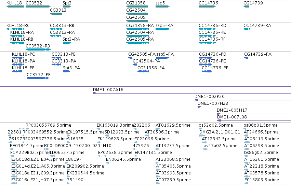291x185 pixels.
Task: Click EST AT24666.5prime
Action: tap(246, 136)
